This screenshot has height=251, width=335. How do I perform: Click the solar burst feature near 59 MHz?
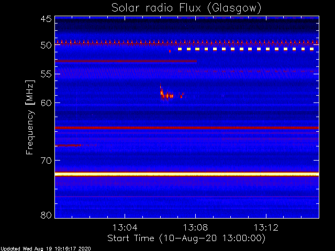tap(172, 93)
